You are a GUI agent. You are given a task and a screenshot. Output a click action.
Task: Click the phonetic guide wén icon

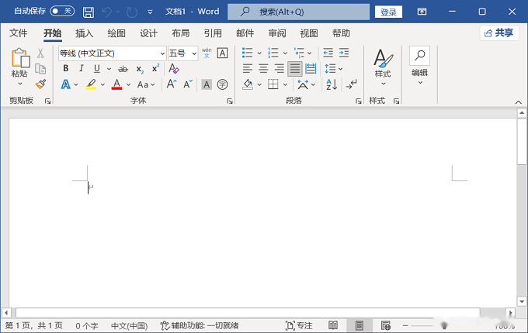(x=207, y=53)
